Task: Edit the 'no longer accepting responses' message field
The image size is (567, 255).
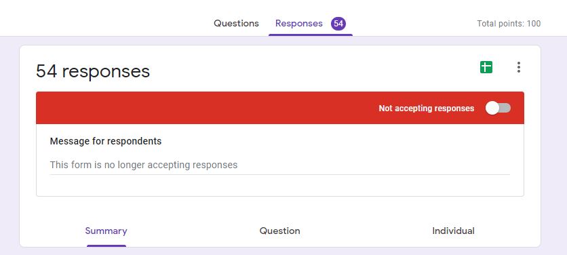Action: click(x=279, y=165)
